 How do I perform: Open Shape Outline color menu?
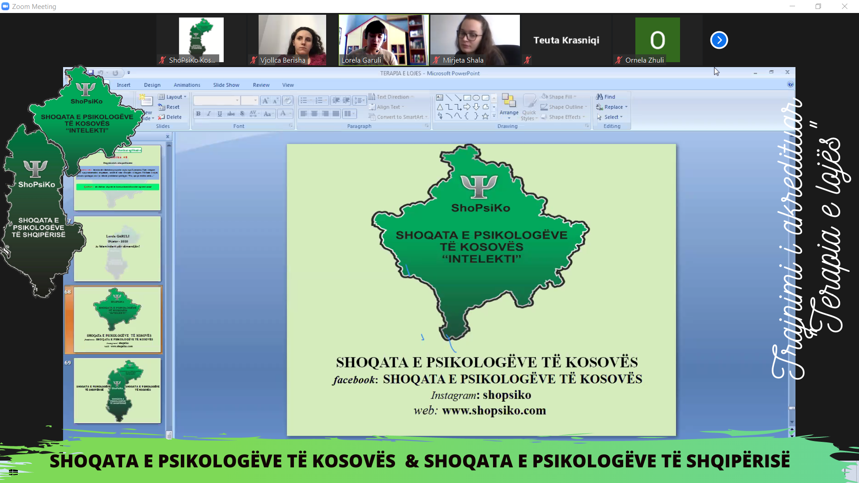click(564, 107)
